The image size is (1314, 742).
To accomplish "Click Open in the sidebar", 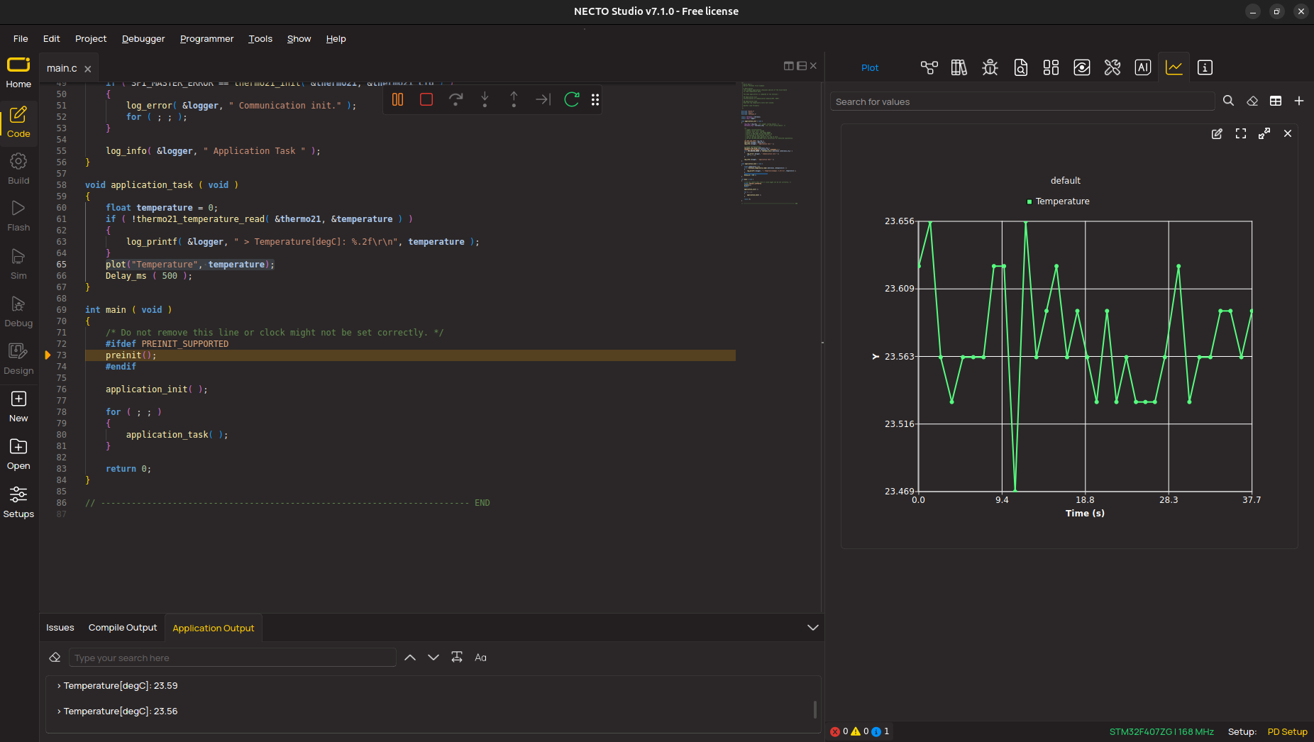I will point(18,454).
